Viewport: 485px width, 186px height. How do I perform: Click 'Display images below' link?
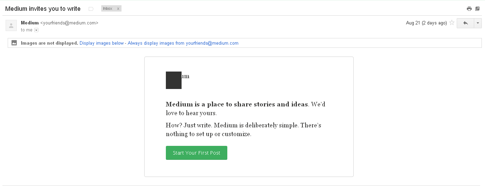pyautogui.click(x=102, y=43)
